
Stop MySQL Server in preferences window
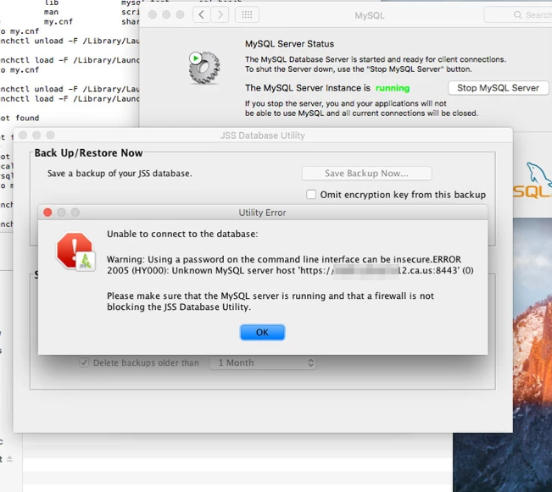[x=498, y=88]
